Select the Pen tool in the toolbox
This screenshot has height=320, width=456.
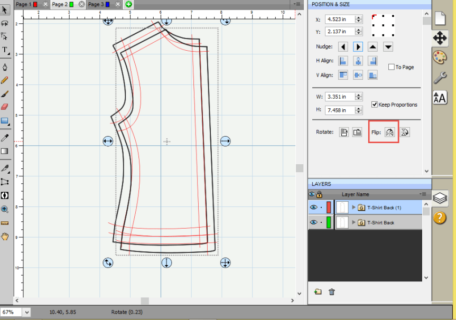click(5, 67)
